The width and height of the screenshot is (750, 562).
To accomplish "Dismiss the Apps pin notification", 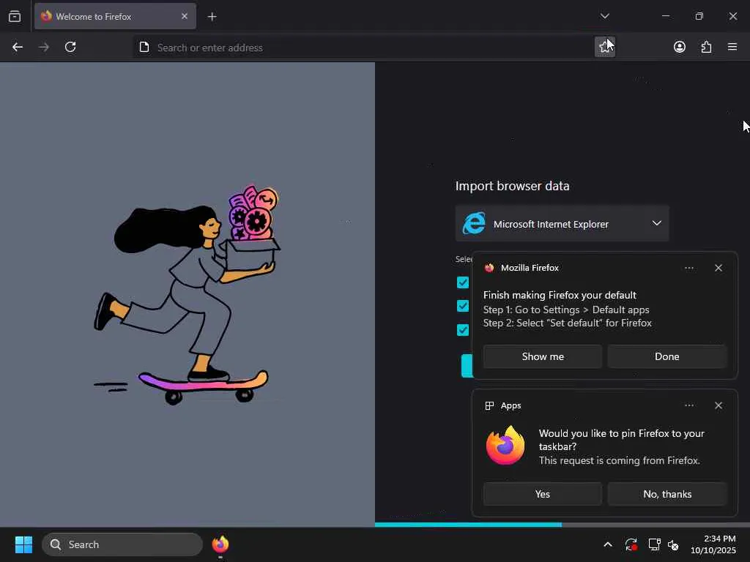I will pos(718,405).
